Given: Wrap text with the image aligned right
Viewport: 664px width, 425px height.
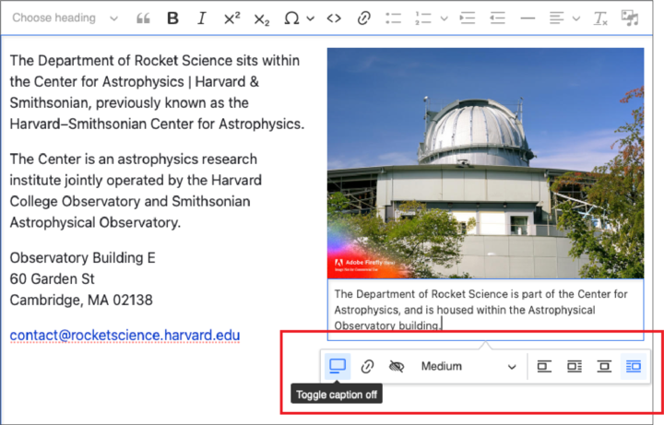Looking at the screenshot, I should (x=634, y=366).
